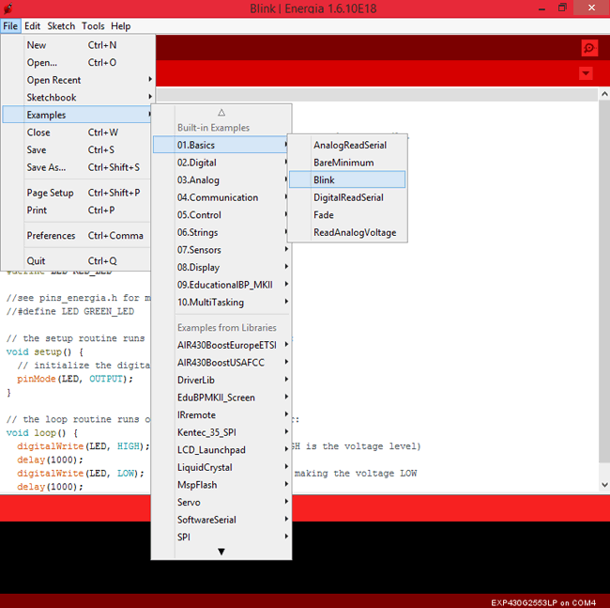Screen dimensions: 610x608
Task: Open the Edit menu
Action: (x=33, y=26)
